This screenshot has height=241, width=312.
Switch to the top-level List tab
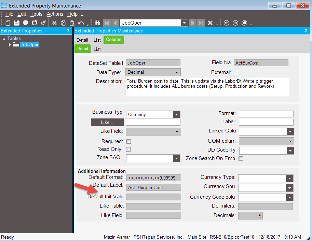click(x=97, y=40)
